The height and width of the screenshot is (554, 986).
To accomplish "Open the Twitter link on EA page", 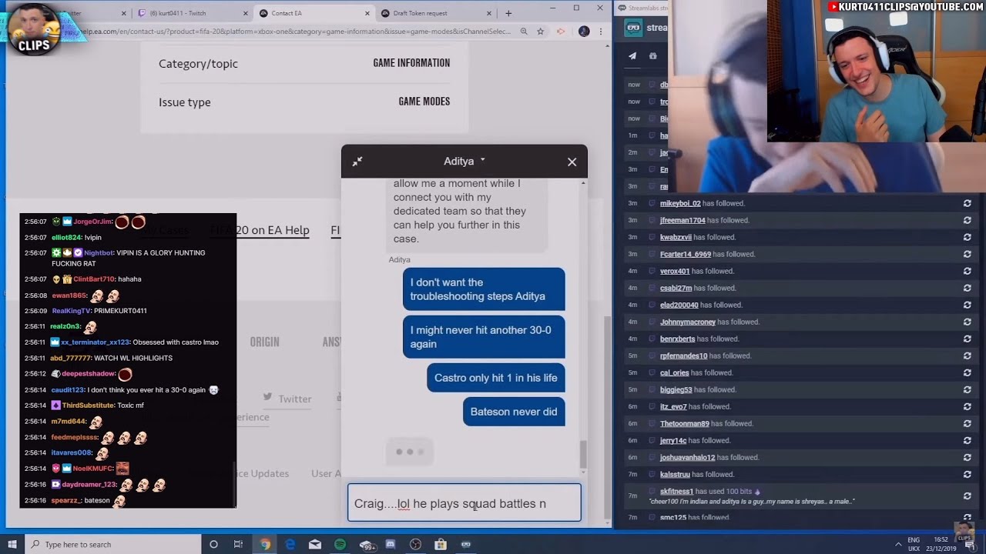I will [287, 398].
